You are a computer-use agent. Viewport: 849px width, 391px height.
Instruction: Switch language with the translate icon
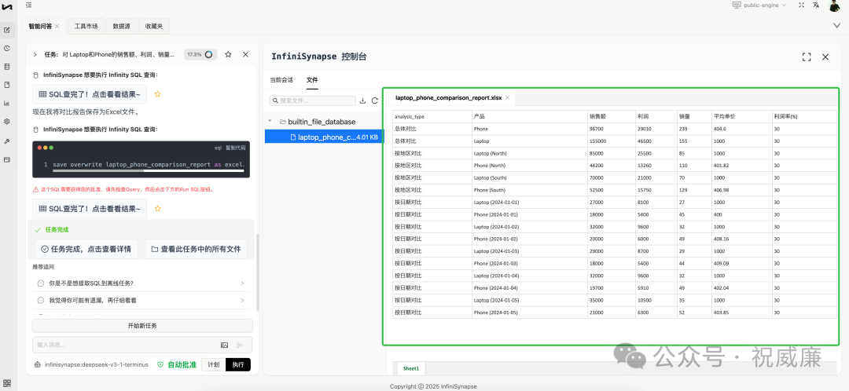coord(816,5)
